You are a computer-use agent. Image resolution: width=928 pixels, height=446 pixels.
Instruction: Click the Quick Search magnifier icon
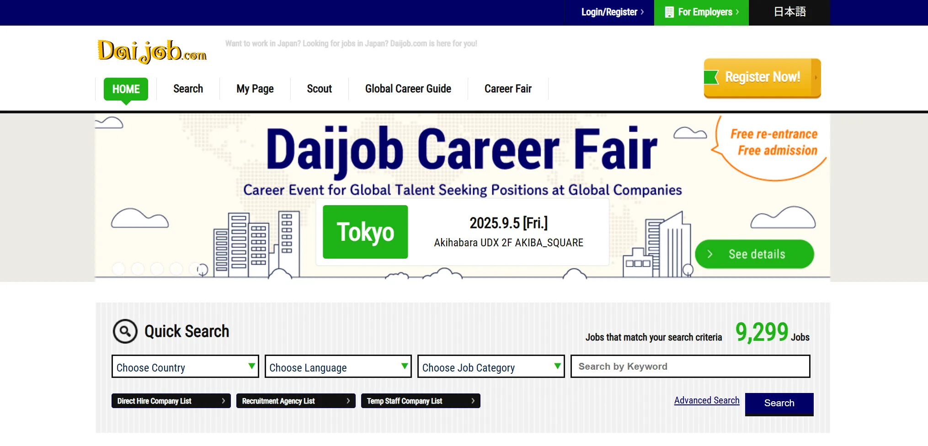point(125,331)
